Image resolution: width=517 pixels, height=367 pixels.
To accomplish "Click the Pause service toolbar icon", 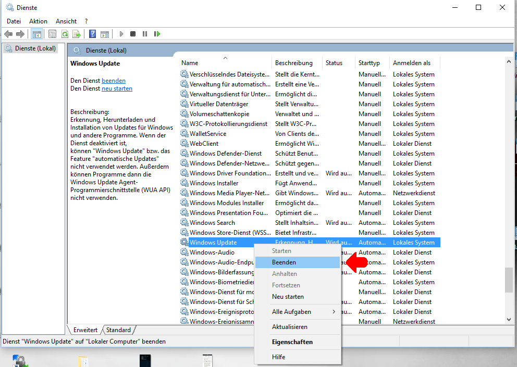I will coord(145,34).
